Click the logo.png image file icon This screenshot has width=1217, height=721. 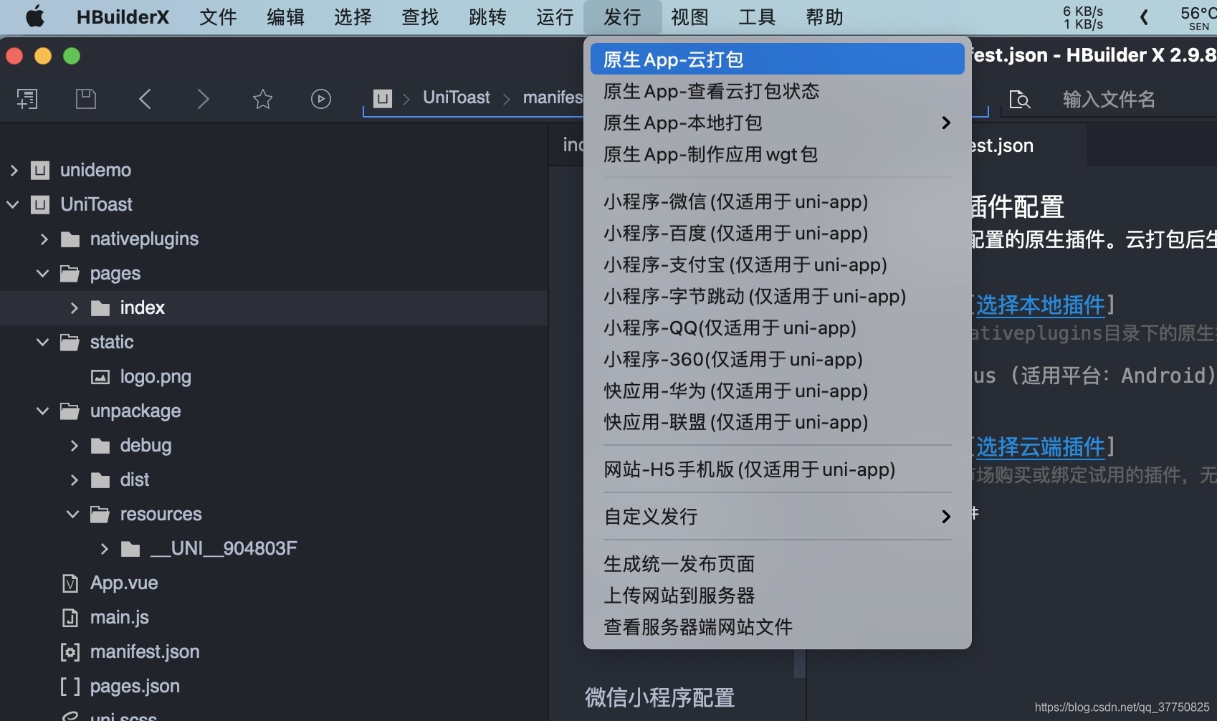[100, 377]
